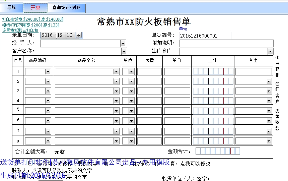This screenshot has height=181, width=288.
Task: Expand the 出库仓库 warehouse dropdown
Action: click(270, 51)
